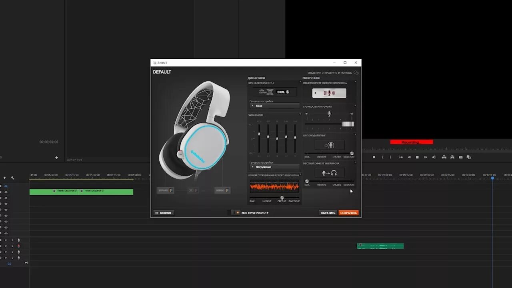Click the Lift icon in monitor transport
Image resolution: width=512 pixels, height=288 pixels.
pos(444,157)
